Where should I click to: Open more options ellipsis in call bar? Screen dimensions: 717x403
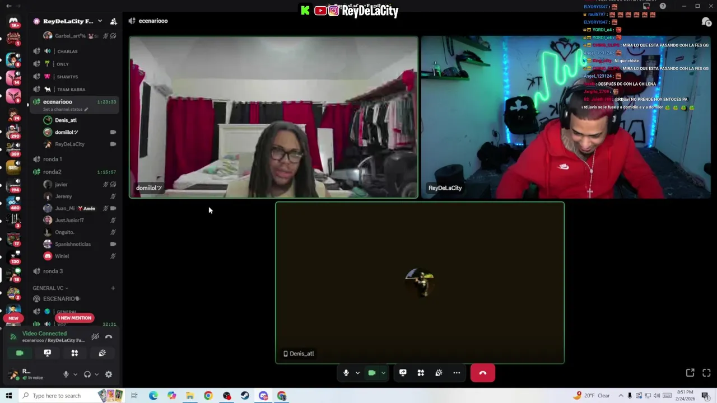tap(457, 373)
